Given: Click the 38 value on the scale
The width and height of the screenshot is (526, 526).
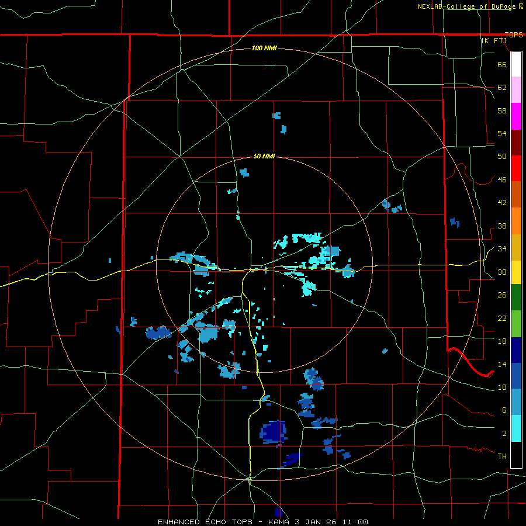Looking at the screenshot, I should tap(502, 226).
